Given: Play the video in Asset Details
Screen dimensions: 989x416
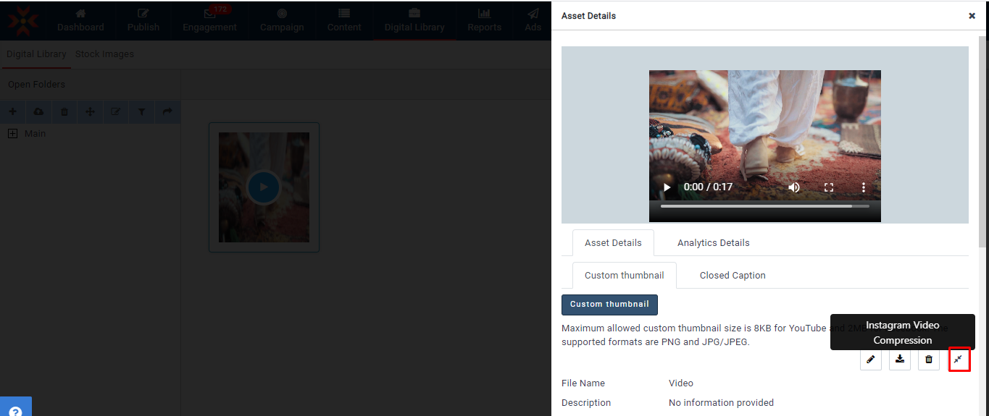Looking at the screenshot, I should [667, 187].
